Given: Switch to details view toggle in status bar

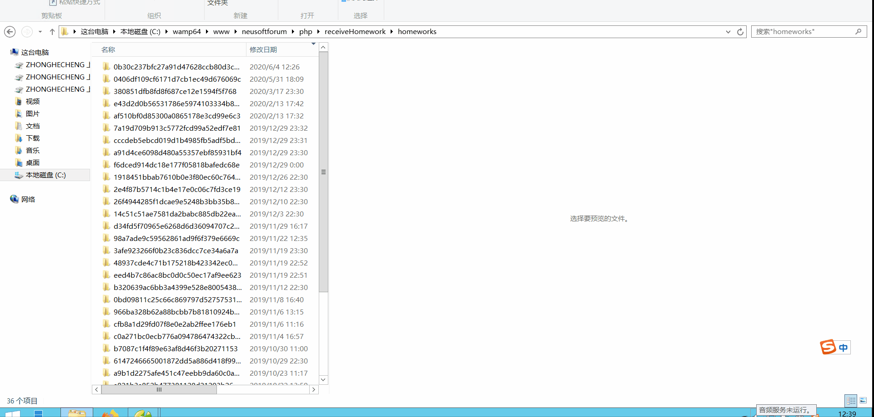Looking at the screenshot, I should pyautogui.click(x=851, y=401).
